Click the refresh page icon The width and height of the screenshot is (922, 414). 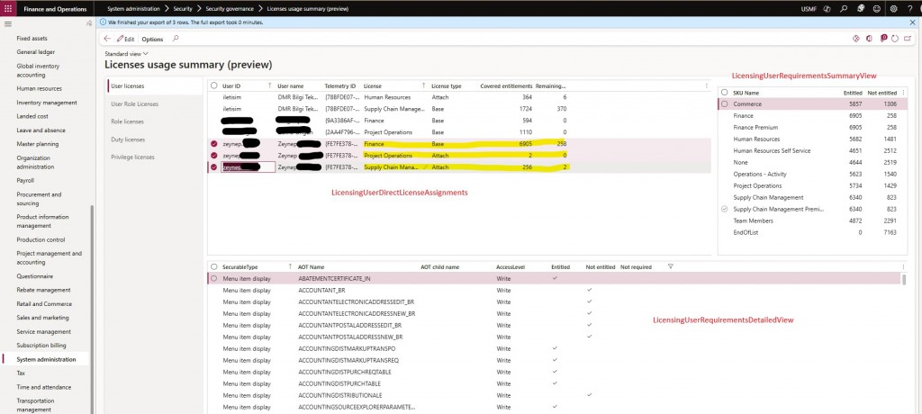[895, 39]
